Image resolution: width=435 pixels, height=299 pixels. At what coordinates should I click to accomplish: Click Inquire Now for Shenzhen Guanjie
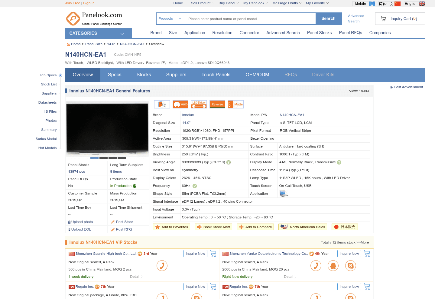click(195, 254)
